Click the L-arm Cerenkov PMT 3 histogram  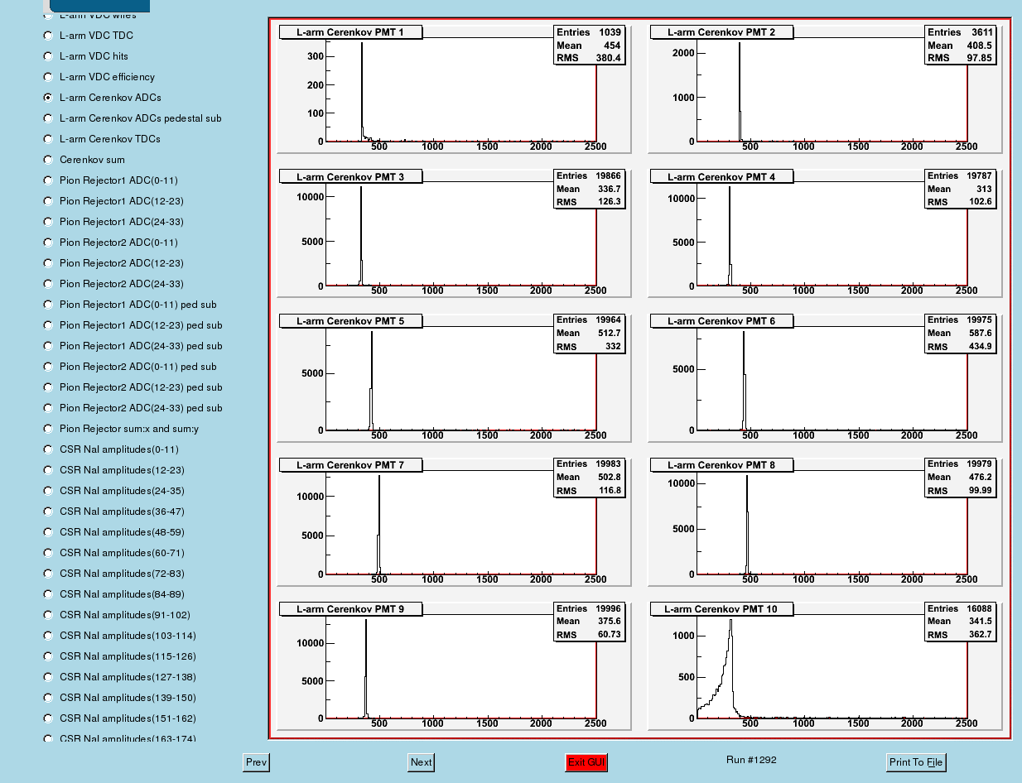point(454,233)
